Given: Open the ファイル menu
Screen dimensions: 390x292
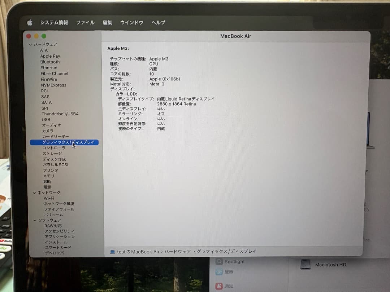Looking at the screenshot, I should tap(85, 22).
